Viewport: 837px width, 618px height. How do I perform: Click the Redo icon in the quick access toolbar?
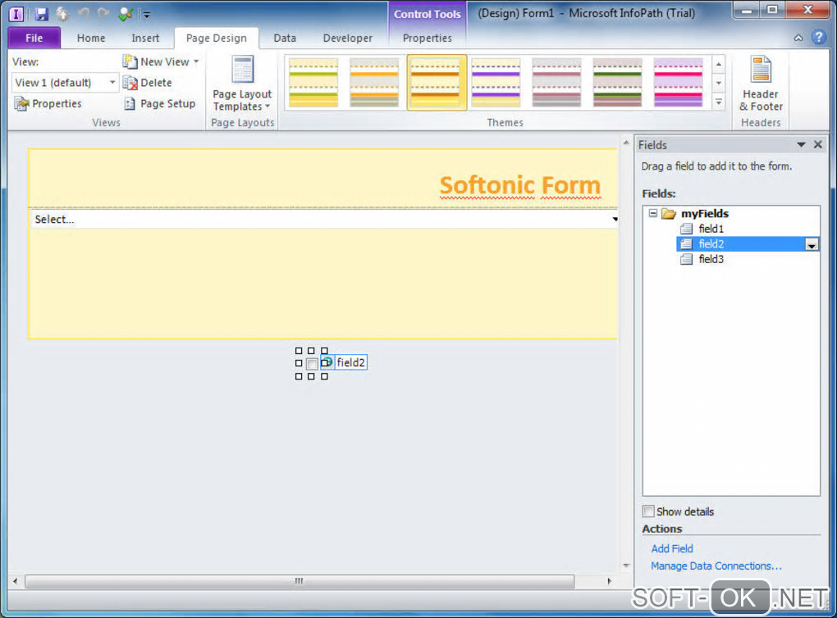click(x=103, y=14)
